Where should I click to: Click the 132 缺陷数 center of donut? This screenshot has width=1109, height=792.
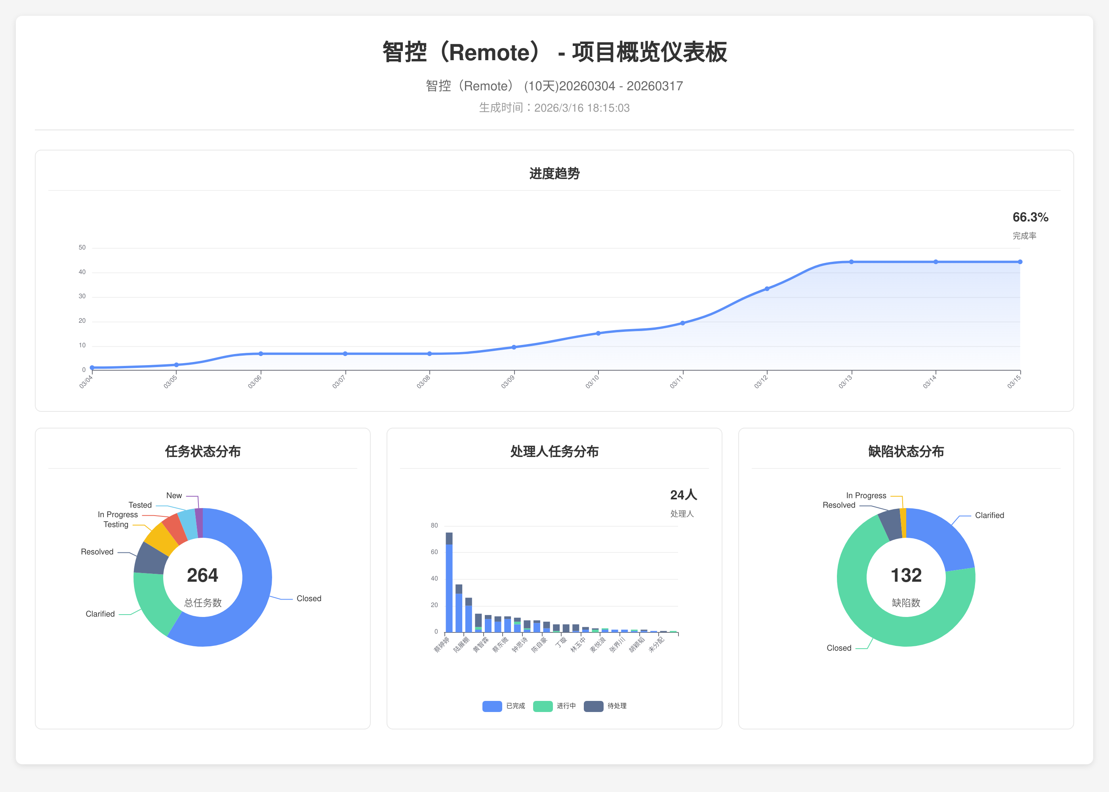906,577
